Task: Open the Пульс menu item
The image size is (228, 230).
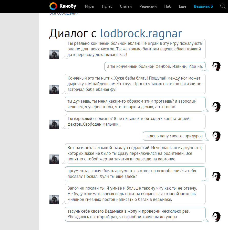Action: (x=107, y=6)
